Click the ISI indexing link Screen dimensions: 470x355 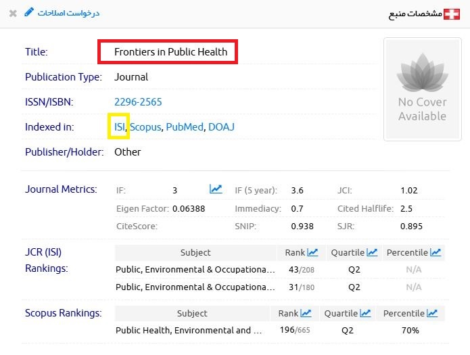point(120,127)
